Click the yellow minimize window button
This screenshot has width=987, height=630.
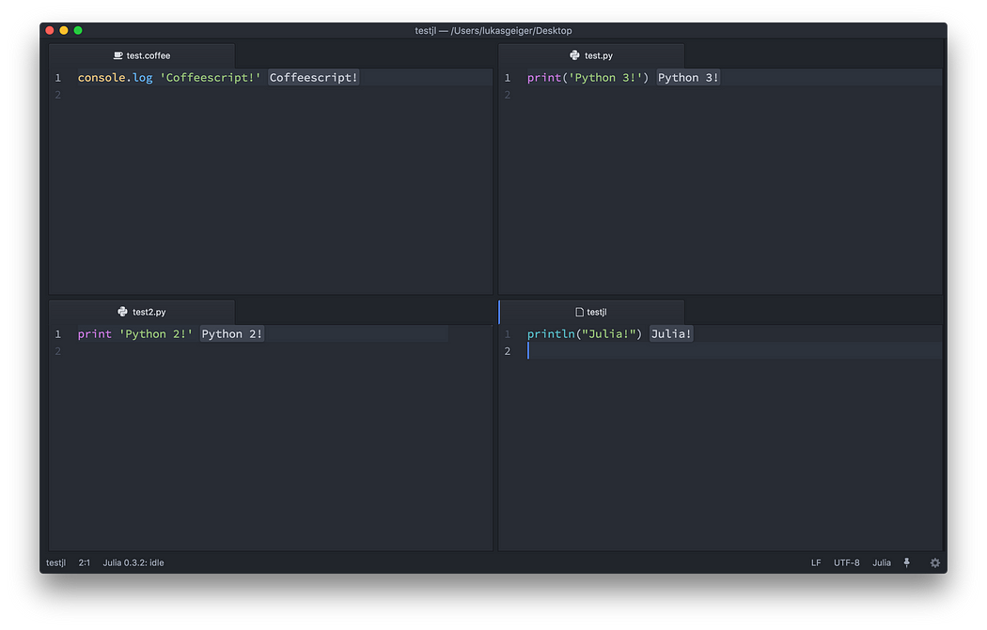point(64,30)
